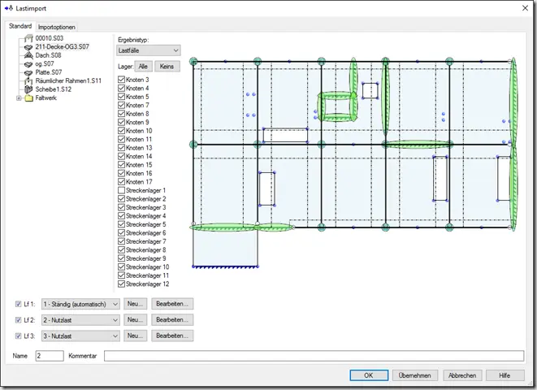Viewport: 537px width, 390px height.
Task: Click Bearbeiten... button in Lf 2 row
Action: click(x=172, y=320)
